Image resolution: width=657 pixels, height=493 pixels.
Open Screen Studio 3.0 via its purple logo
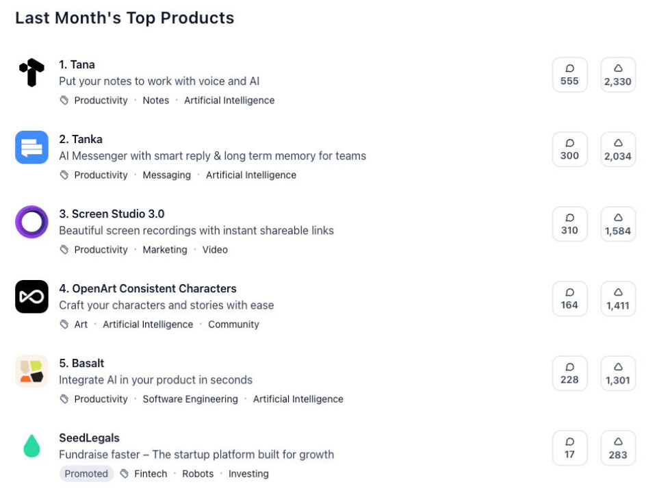31,223
